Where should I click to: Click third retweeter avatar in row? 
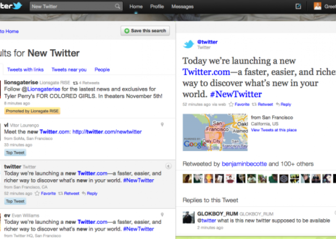[x=208, y=178]
